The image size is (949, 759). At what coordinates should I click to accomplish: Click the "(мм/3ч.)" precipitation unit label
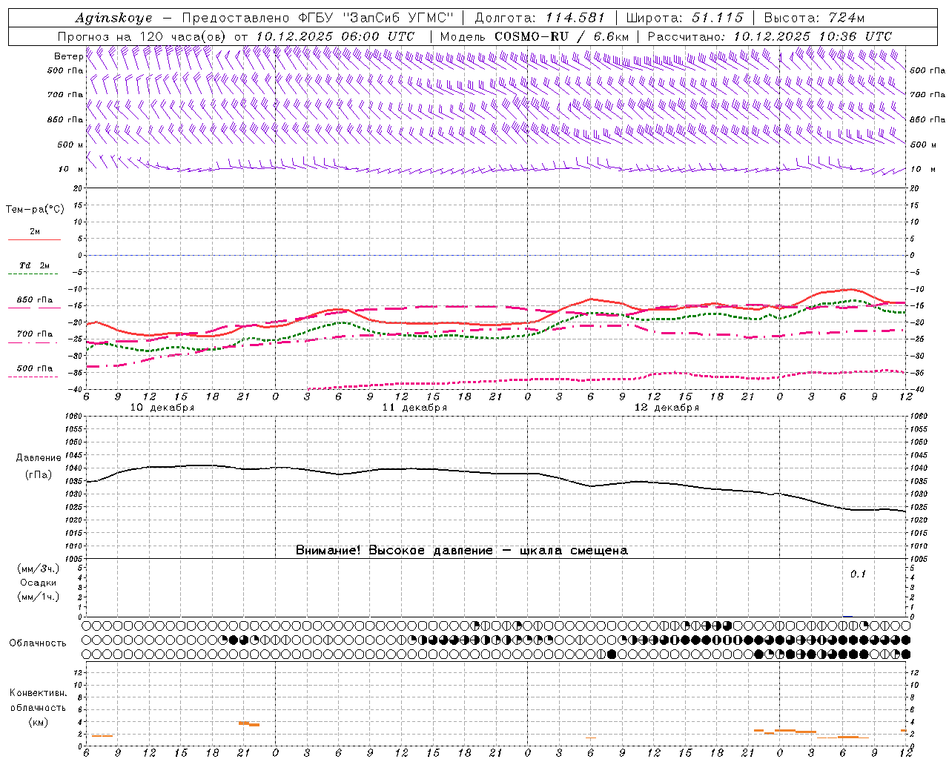point(39,569)
